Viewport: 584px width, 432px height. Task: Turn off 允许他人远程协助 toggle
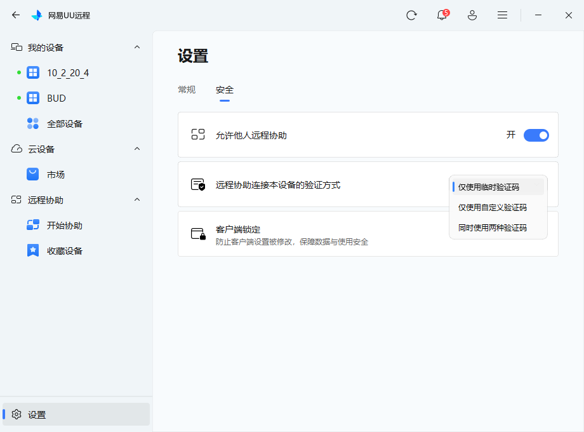pos(536,135)
